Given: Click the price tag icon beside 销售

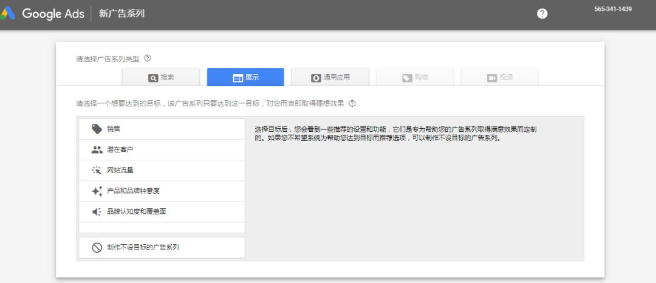Looking at the screenshot, I should (97, 129).
